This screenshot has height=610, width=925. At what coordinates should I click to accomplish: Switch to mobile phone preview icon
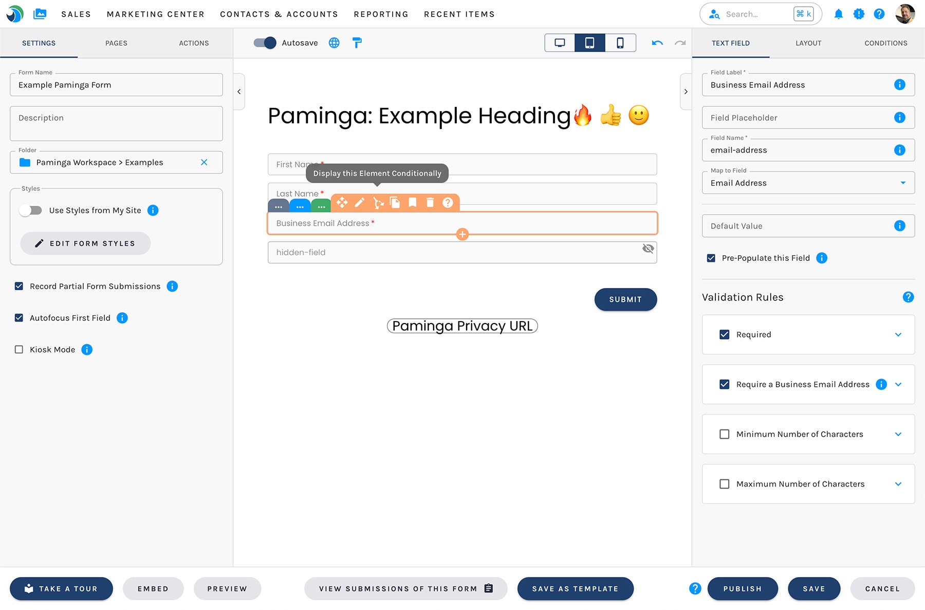point(620,43)
